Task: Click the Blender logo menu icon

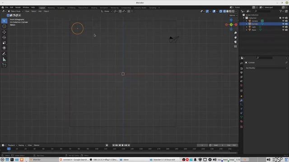Action: [3, 8]
